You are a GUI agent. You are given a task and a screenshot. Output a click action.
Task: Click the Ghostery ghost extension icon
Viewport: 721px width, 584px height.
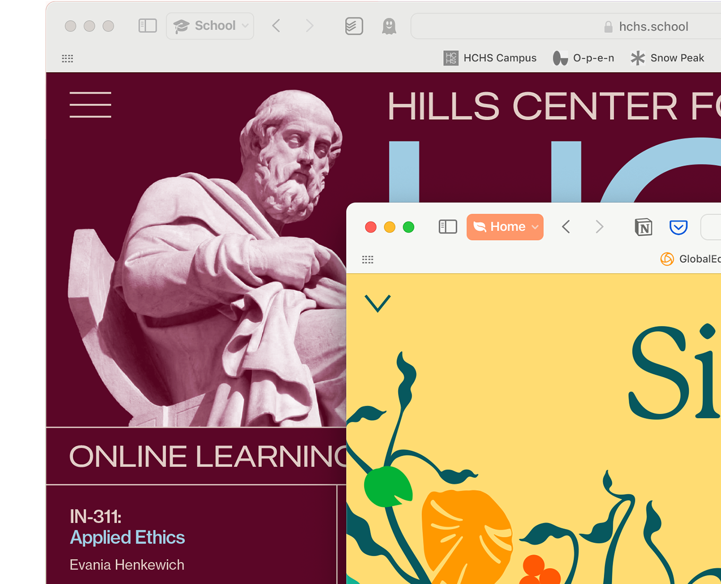coord(389,26)
